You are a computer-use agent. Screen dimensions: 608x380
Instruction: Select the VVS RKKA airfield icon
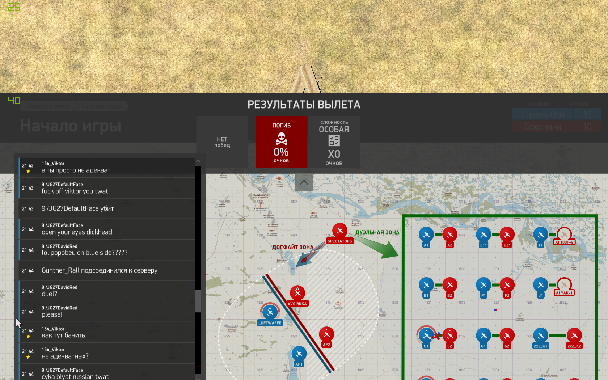(297, 293)
